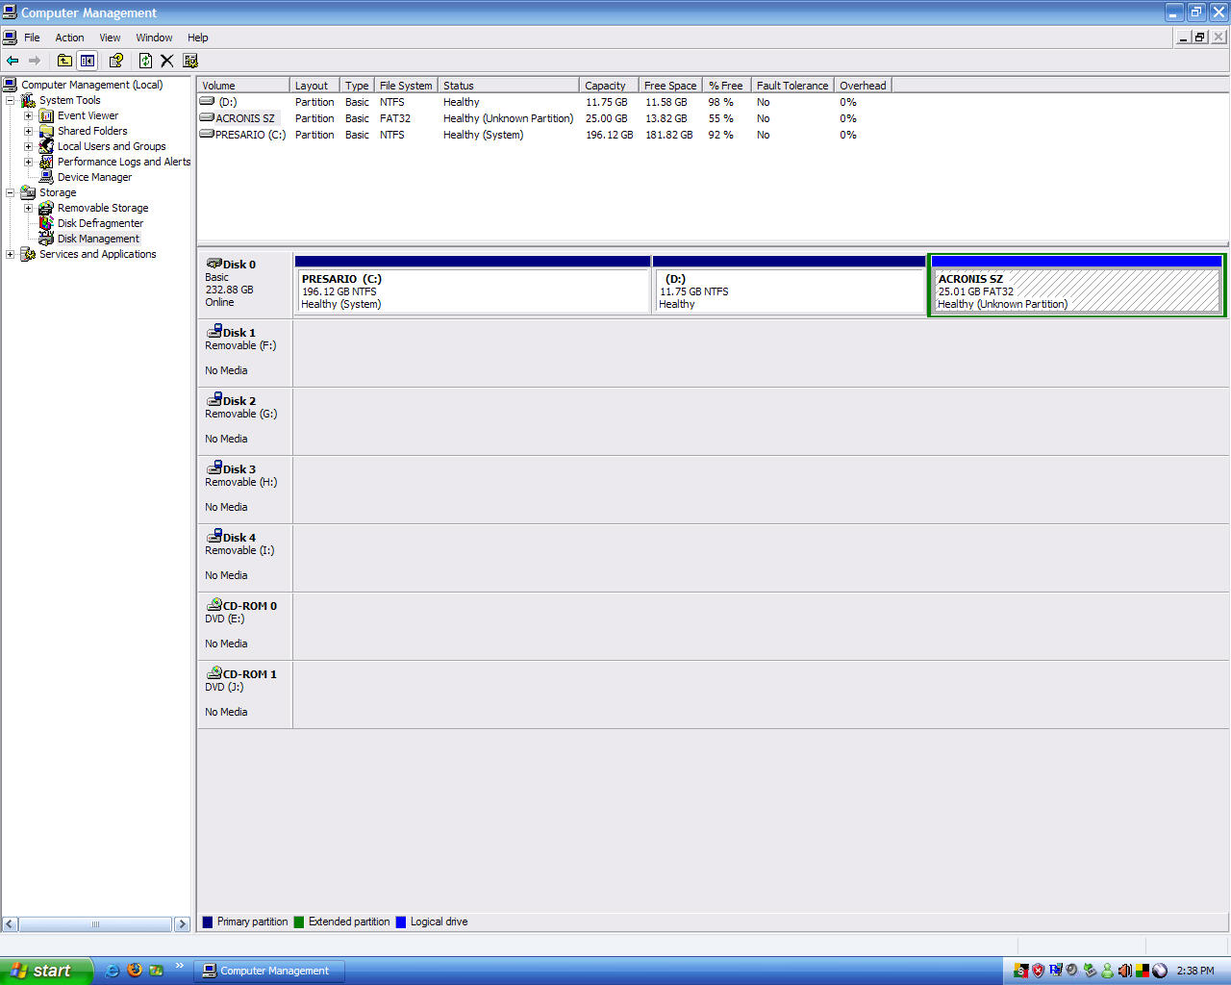Sort by the Capacity column header

tap(610, 86)
